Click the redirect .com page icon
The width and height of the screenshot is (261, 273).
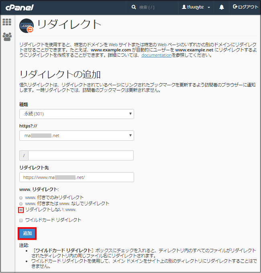point(27,26)
